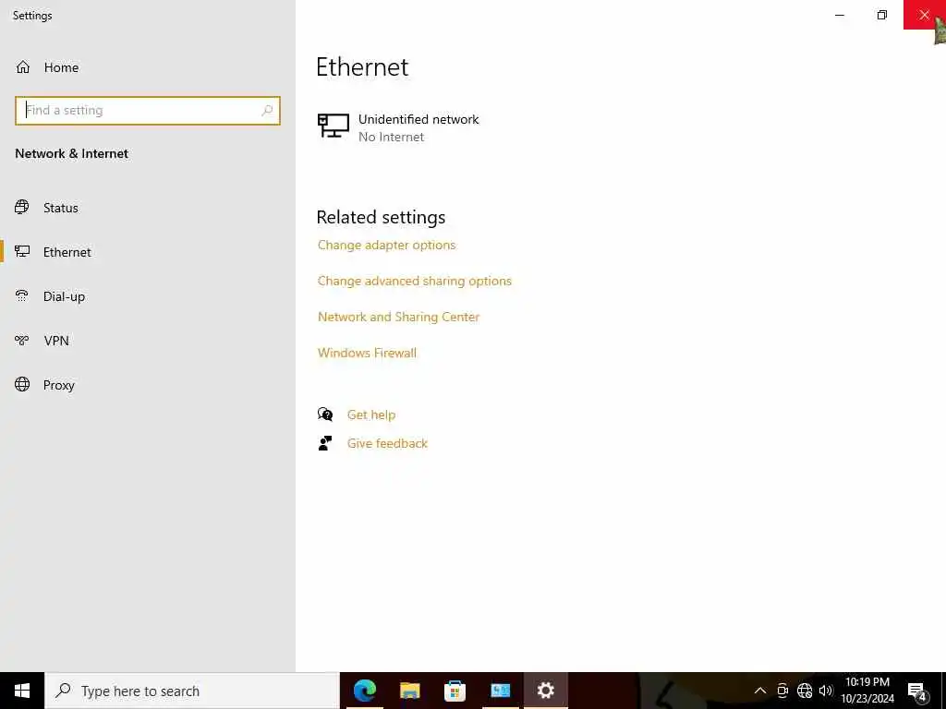Open Microsoft Store from taskbar
946x709 pixels.
tap(455, 691)
